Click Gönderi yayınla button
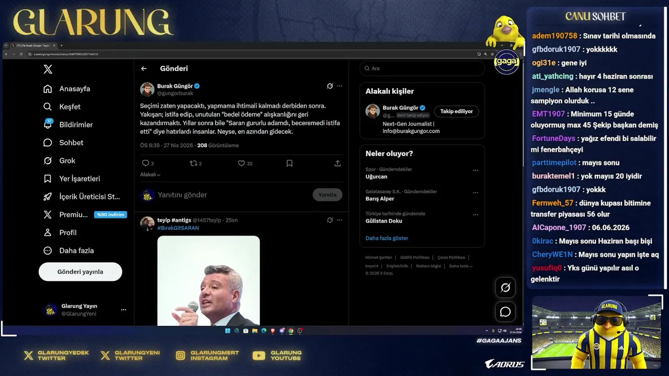The width and height of the screenshot is (669, 376). tap(80, 272)
